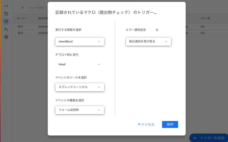228x142 pixels.
Task: Open the Head deployment dropdown
Action: [80, 64]
